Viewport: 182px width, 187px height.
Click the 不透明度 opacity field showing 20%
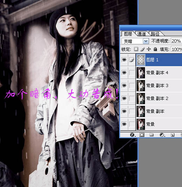[176, 41]
